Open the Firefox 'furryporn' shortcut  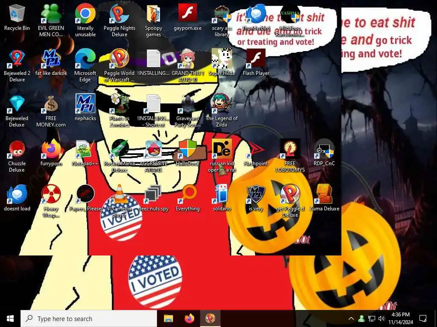click(51, 153)
